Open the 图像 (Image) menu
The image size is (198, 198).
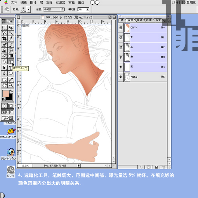pos(33,2)
